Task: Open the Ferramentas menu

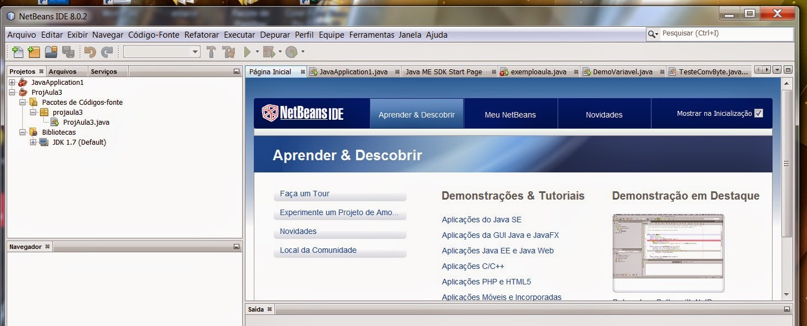Action: 372,34
